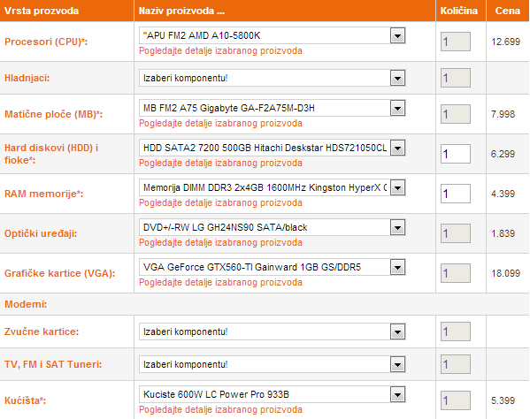
Task: Open the TV, FM i SAT Tuneri dropdown
Action: [273, 364]
